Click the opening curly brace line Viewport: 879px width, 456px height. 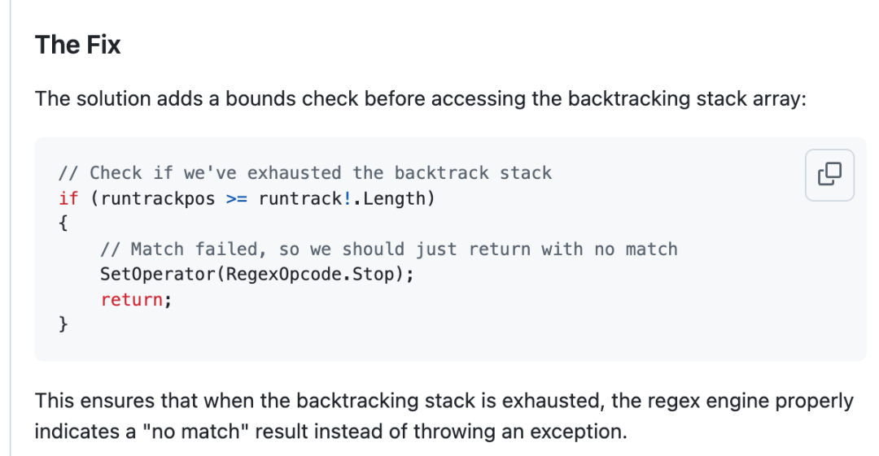click(63, 224)
